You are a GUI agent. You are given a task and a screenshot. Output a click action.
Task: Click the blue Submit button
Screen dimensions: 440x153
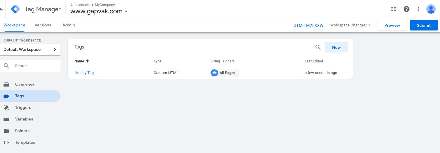[x=424, y=25]
